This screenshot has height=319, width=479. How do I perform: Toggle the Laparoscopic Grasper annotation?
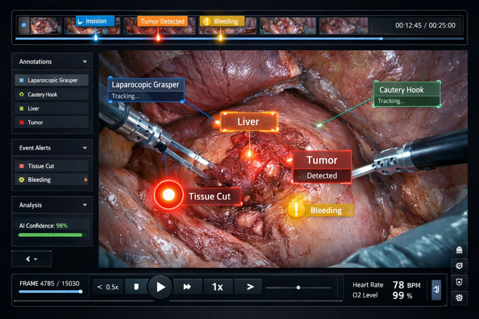pyautogui.click(x=51, y=80)
